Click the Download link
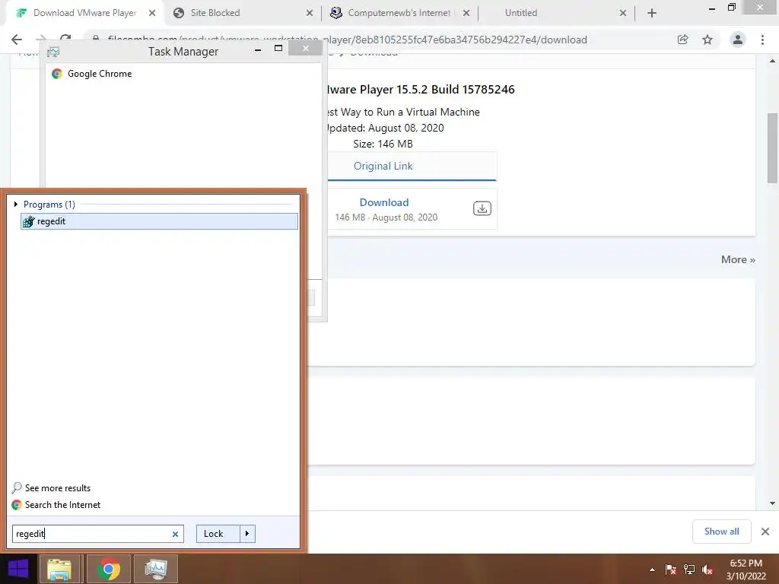Screen dimensions: 779x584 click(x=384, y=202)
